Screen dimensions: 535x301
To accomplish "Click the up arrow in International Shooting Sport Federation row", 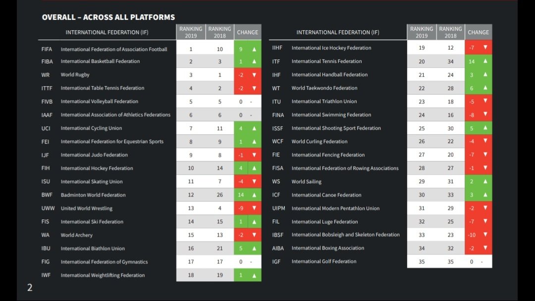I will (485, 128).
